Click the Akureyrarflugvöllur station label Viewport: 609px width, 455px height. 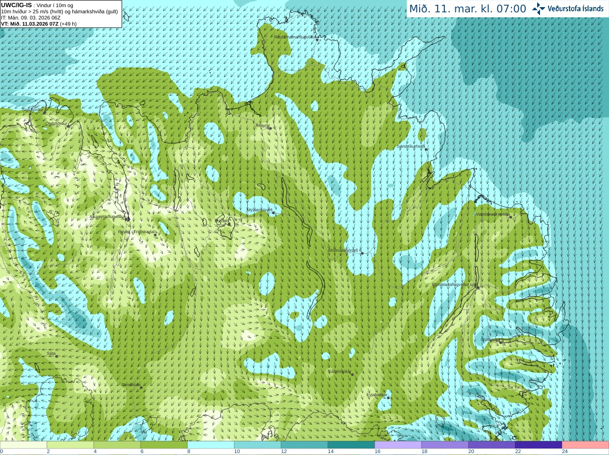click(108, 217)
